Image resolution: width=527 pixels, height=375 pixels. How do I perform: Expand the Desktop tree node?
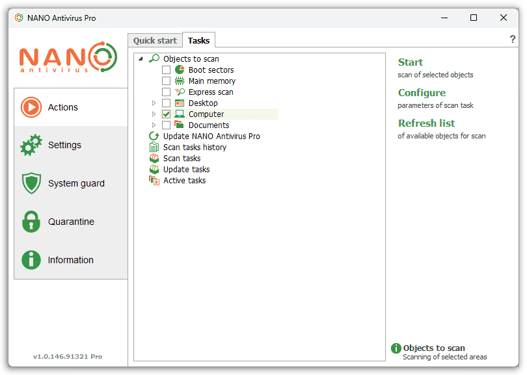(154, 103)
